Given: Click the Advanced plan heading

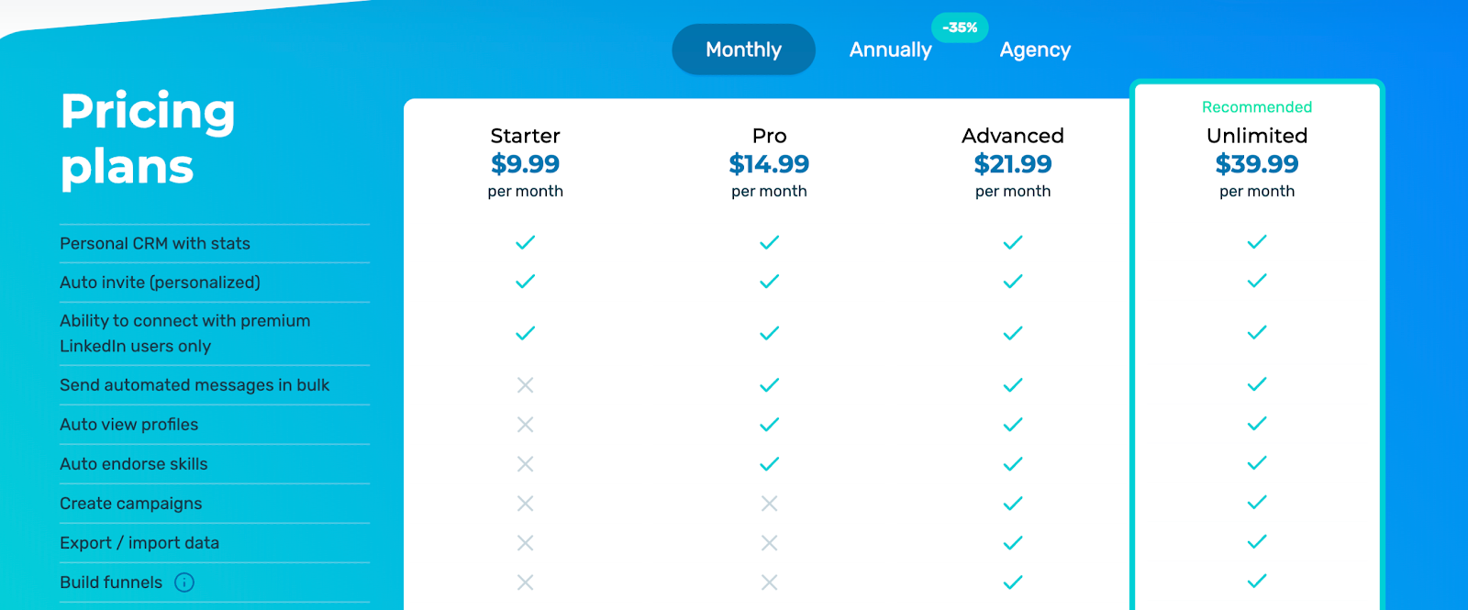Looking at the screenshot, I should click(1012, 135).
